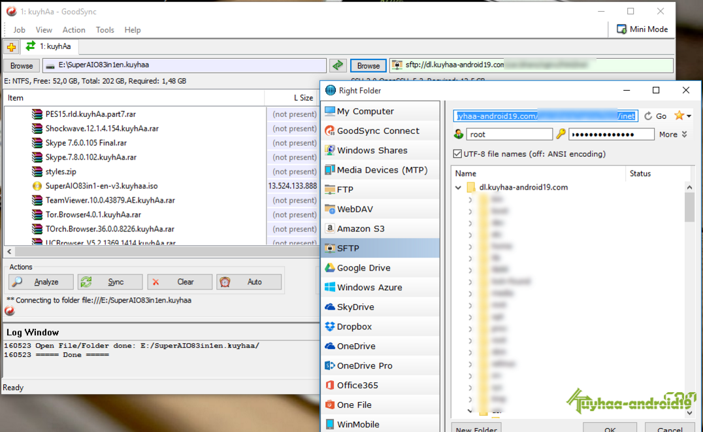
Task: Select My Computer in Right Folder
Action: click(x=381, y=111)
